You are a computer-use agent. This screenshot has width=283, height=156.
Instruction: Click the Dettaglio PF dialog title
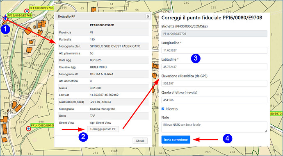pos(66,16)
